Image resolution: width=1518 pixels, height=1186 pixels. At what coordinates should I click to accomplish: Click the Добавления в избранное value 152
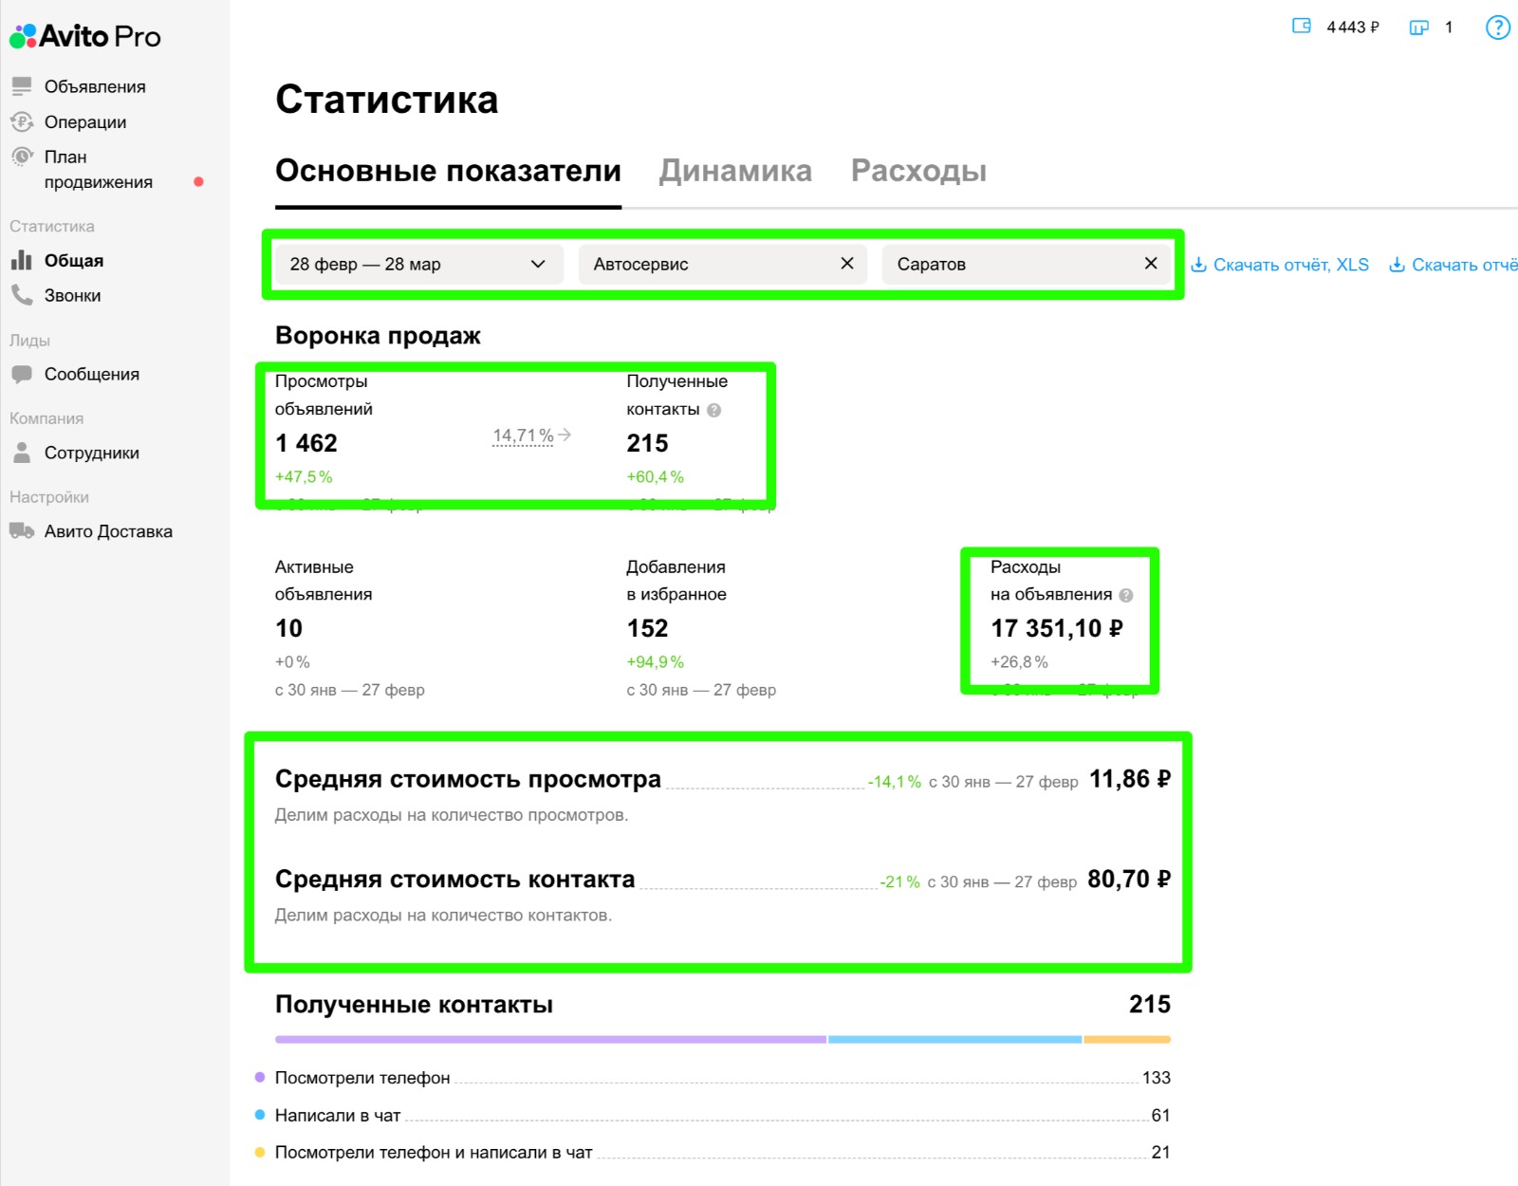pos(647,628)
